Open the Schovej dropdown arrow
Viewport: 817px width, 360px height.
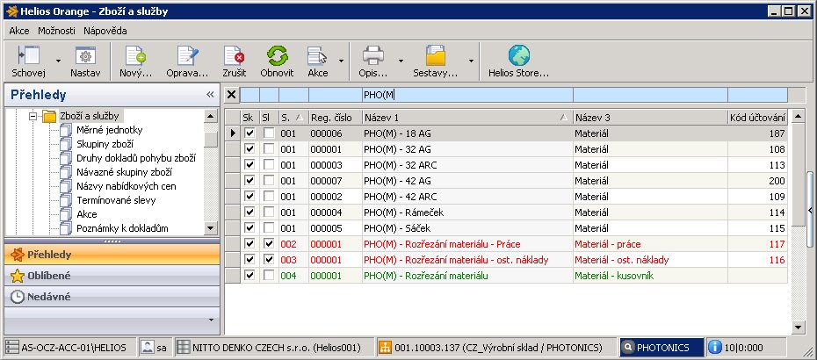coord(58,61)
